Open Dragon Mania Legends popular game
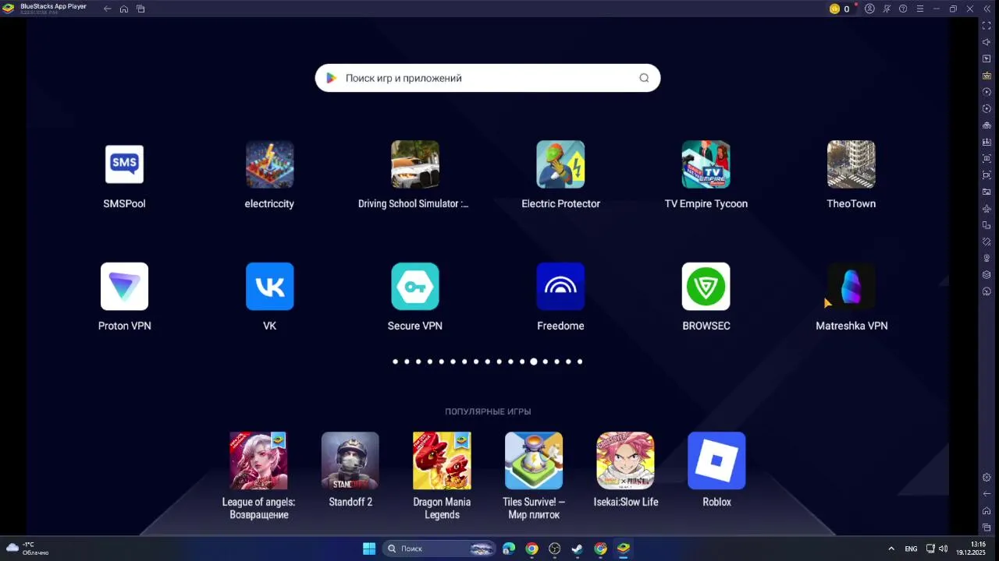Image resolution: width=999 pixels, height=561 pixels. point(442,460)
